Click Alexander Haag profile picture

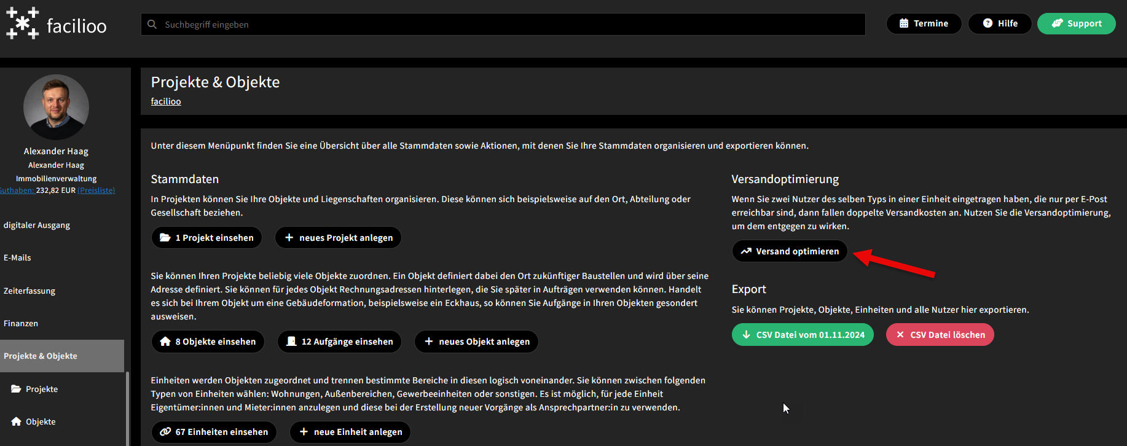[x=56, y=107]
